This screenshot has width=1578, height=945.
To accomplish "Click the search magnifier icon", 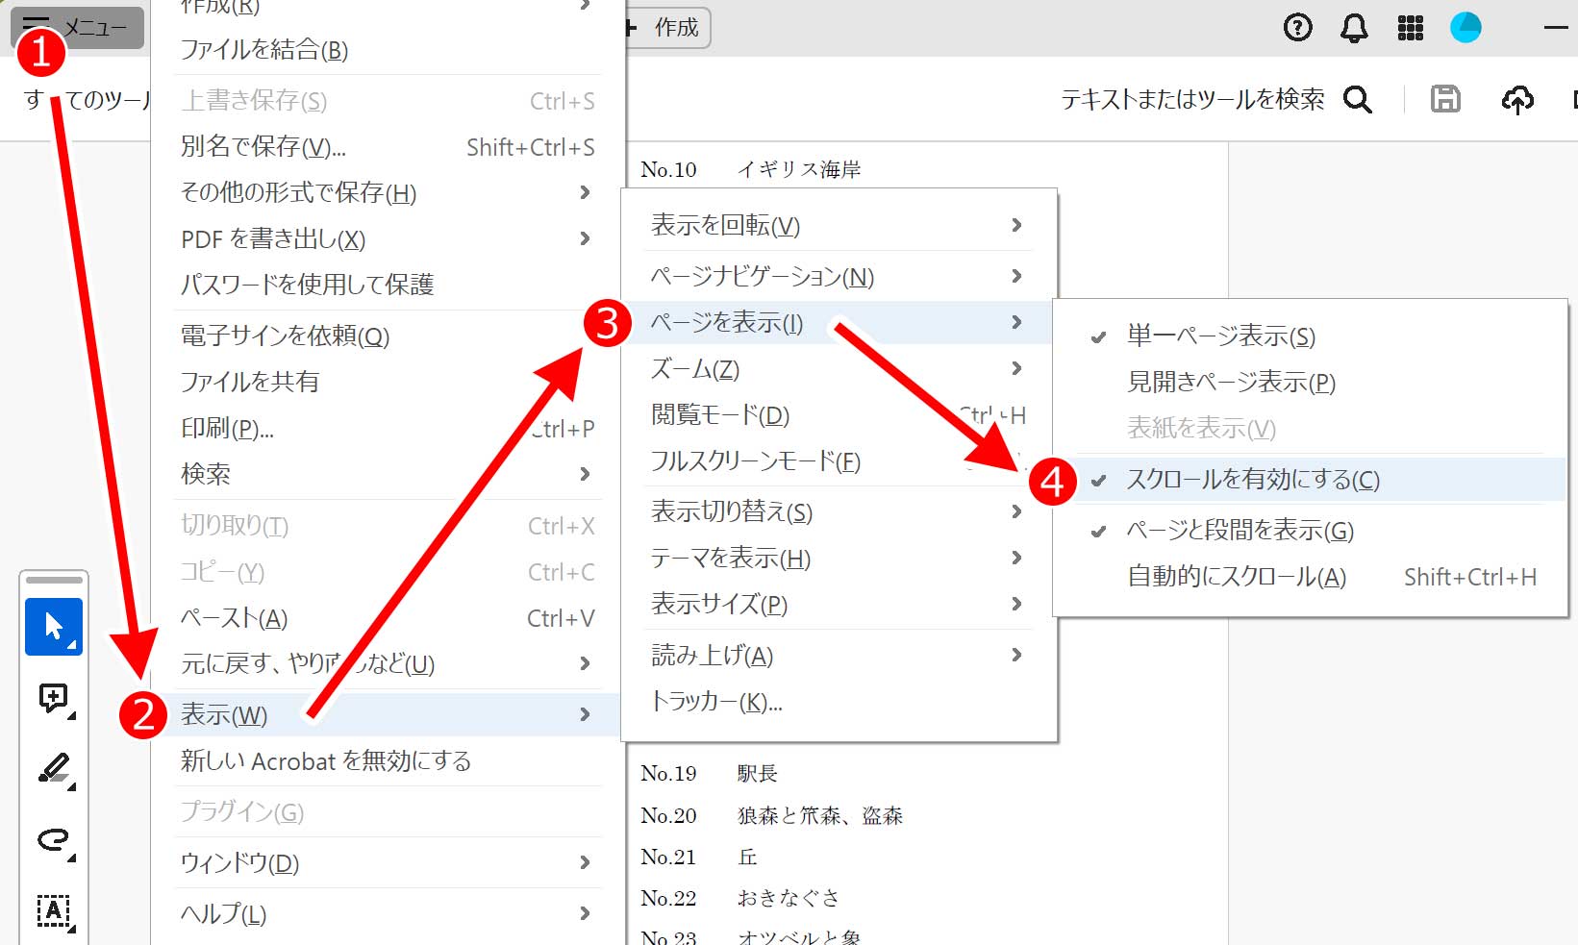I will (1357, 99).
